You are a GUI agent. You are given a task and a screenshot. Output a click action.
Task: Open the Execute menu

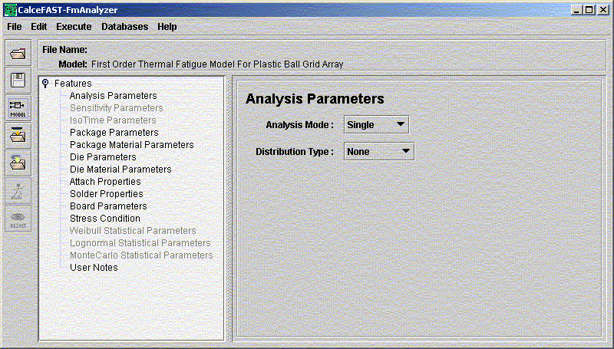pos(74,26)
